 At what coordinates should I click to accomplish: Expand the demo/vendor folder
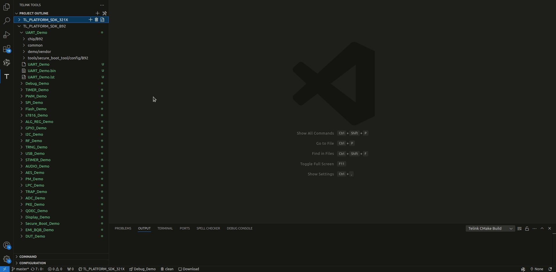pyautogui.click(x=24, y=52)
